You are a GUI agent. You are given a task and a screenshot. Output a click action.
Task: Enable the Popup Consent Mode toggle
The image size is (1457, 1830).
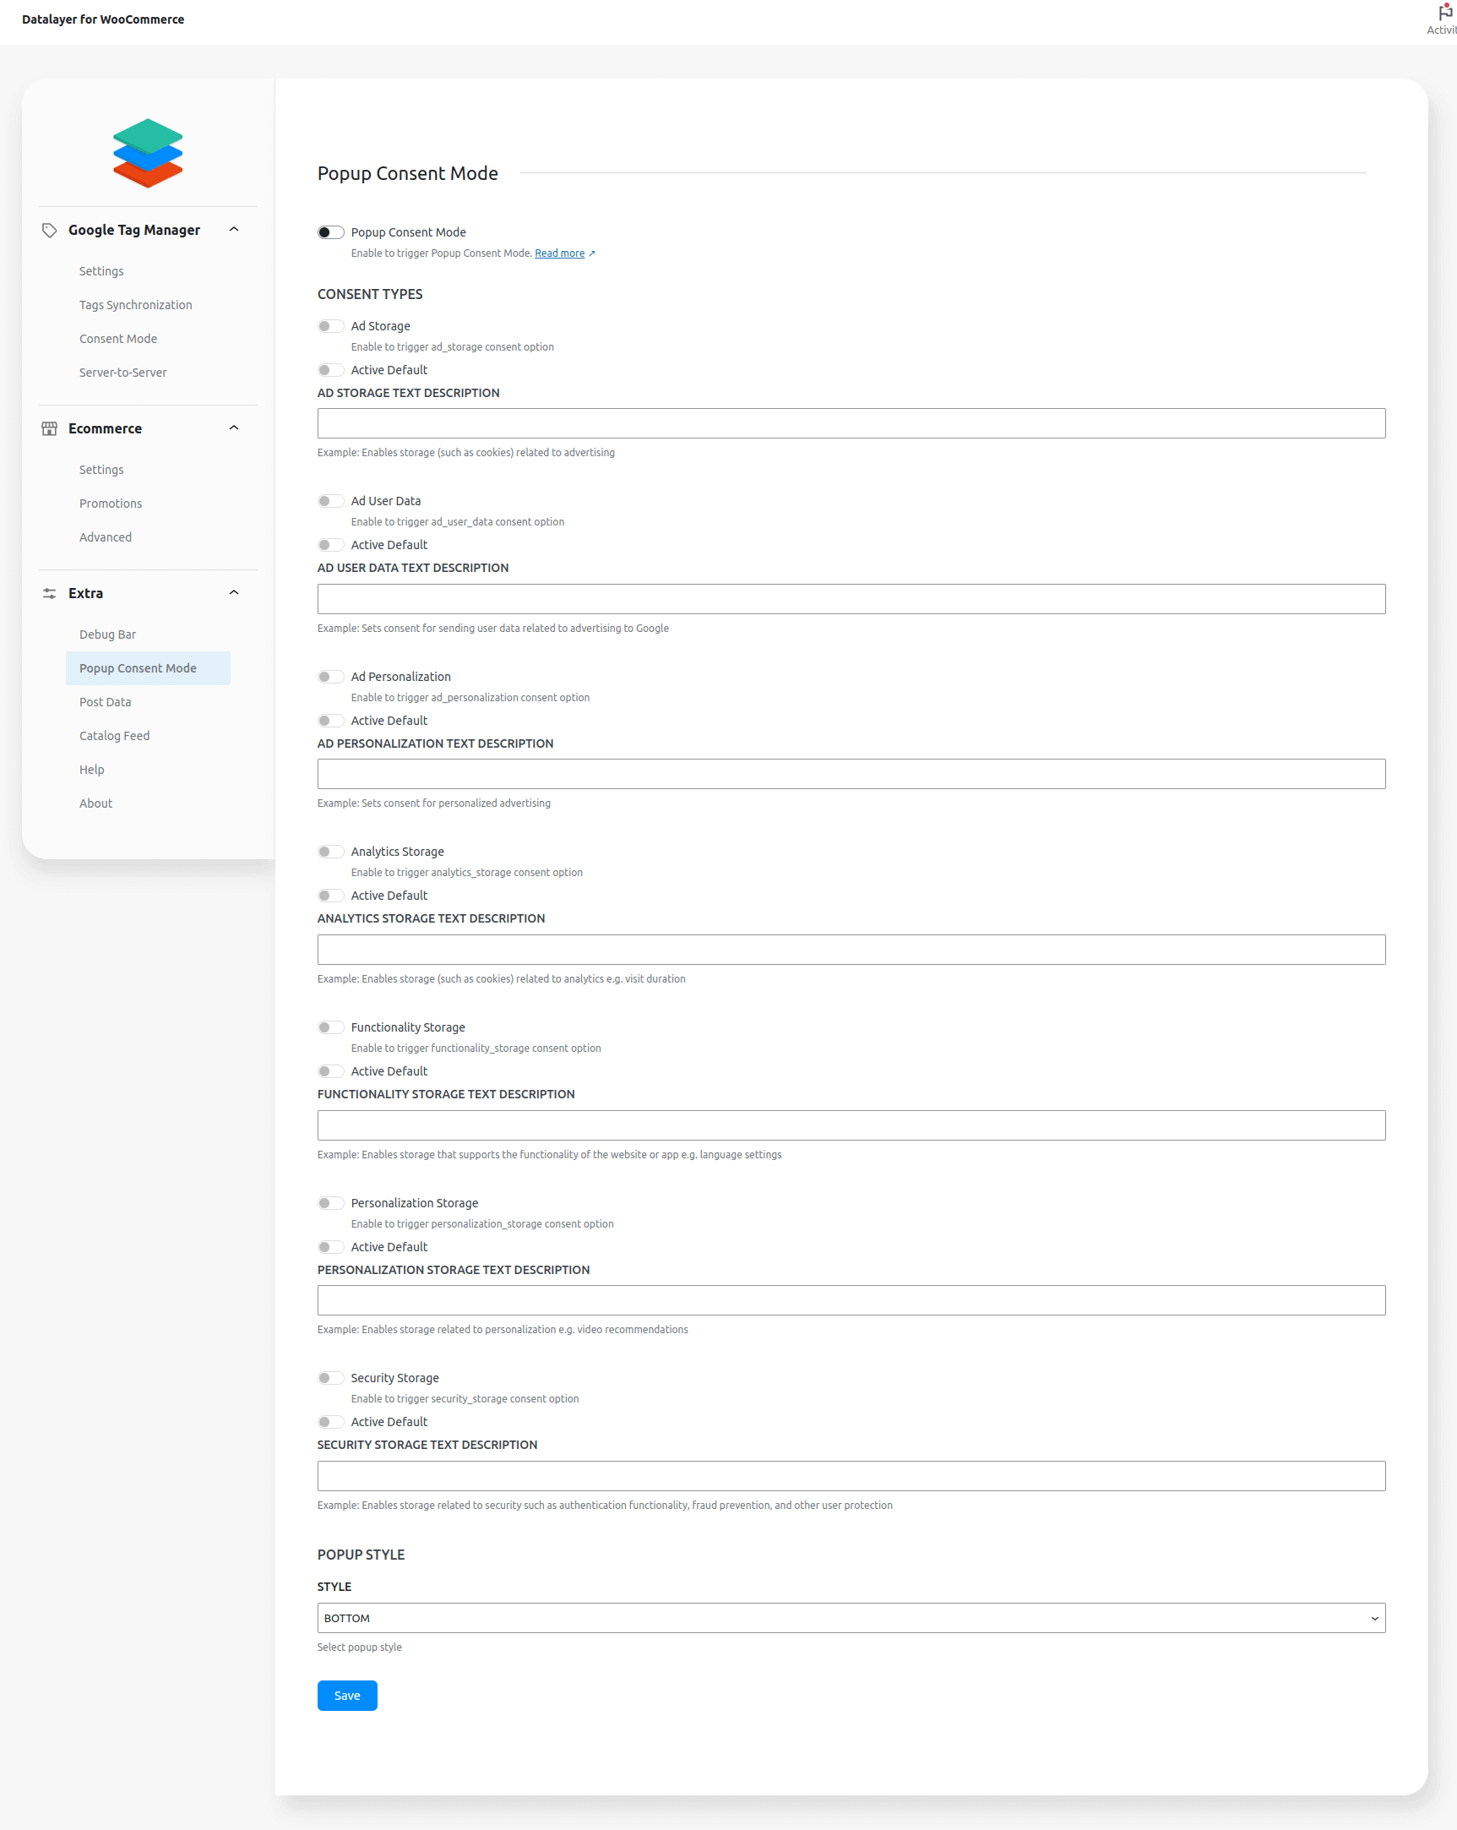(331, 231)
